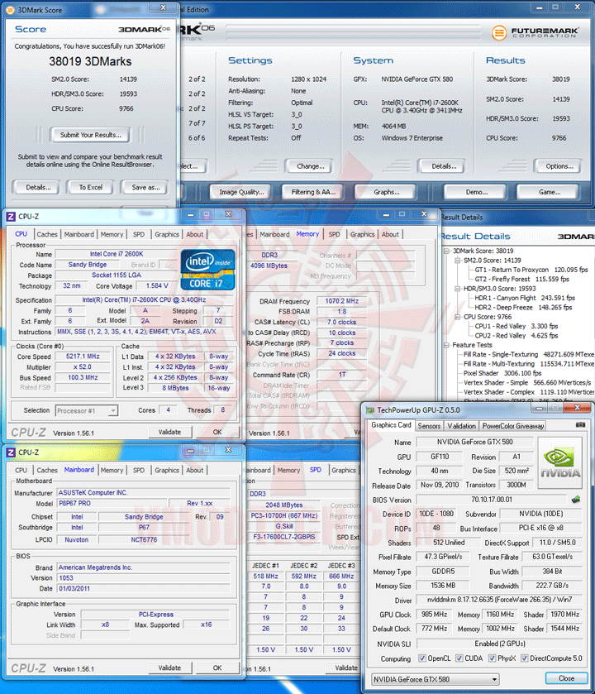The image size is (595, 694).
Task: Click OK in the CPU tab CPU-Z window
Action: [217, 432]
